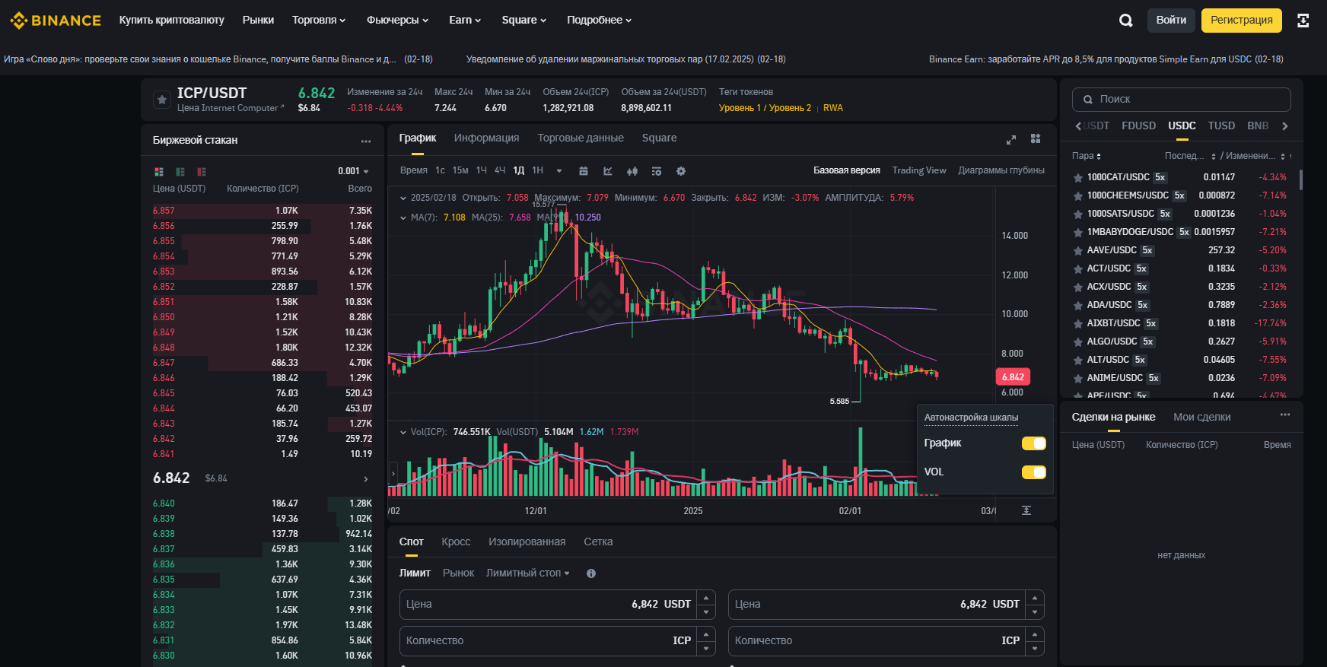Open the chart display options list icon
The height and width of the screenshot is (667, 1327).
[x=657, y=171]
